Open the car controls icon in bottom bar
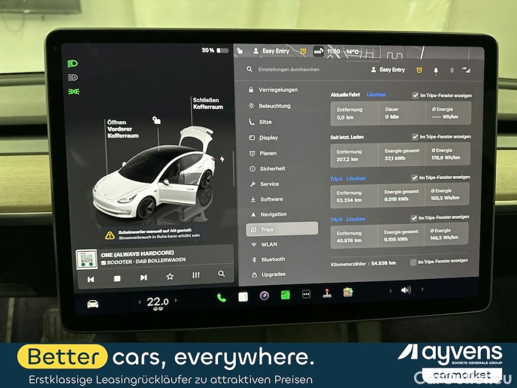 [93, 304]
